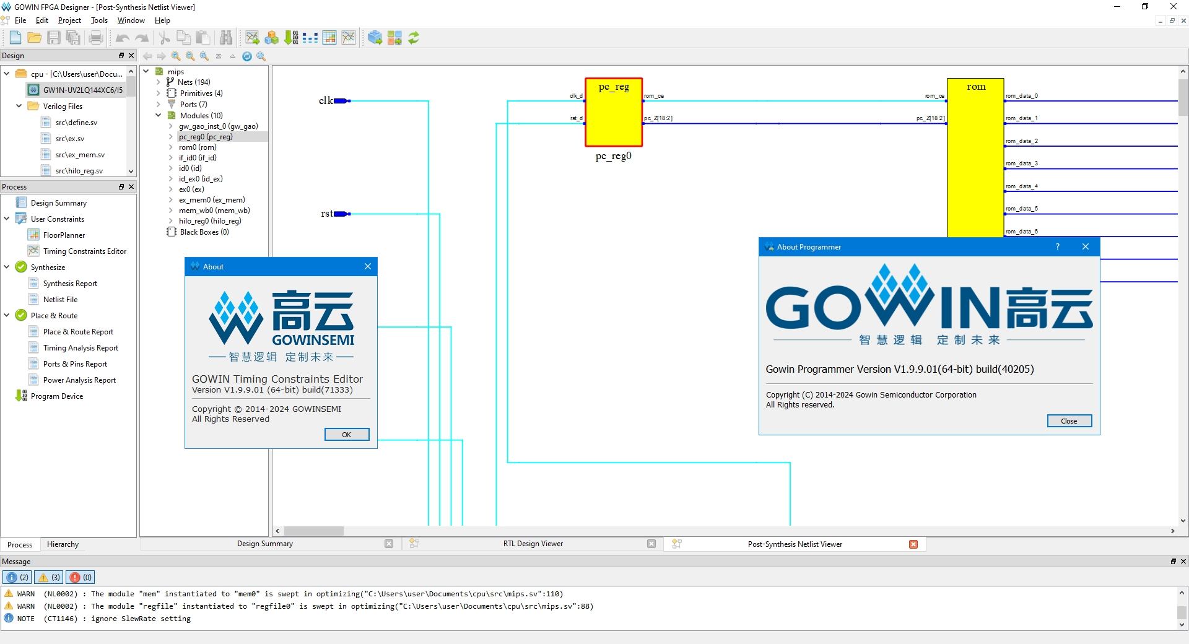Open a file with the folder icon
This screenshot has width=1189, height=644.
coord(35,38)
